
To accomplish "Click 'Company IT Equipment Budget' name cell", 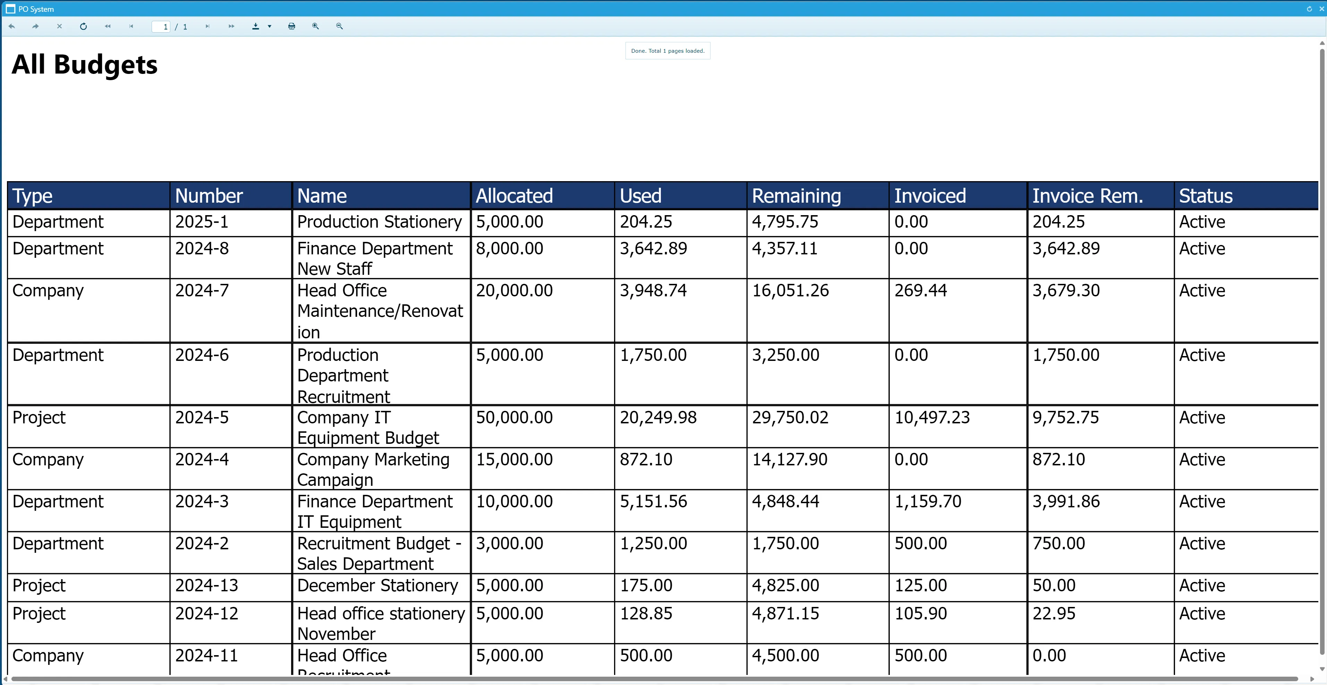I will point(381,427).
